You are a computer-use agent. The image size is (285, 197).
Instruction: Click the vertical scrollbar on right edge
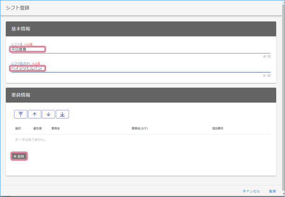point(283,93)
